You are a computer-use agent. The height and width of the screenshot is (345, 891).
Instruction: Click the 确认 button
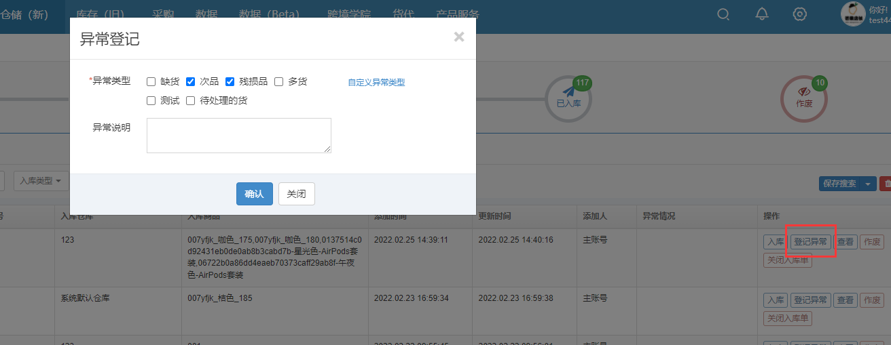point(255,194)
